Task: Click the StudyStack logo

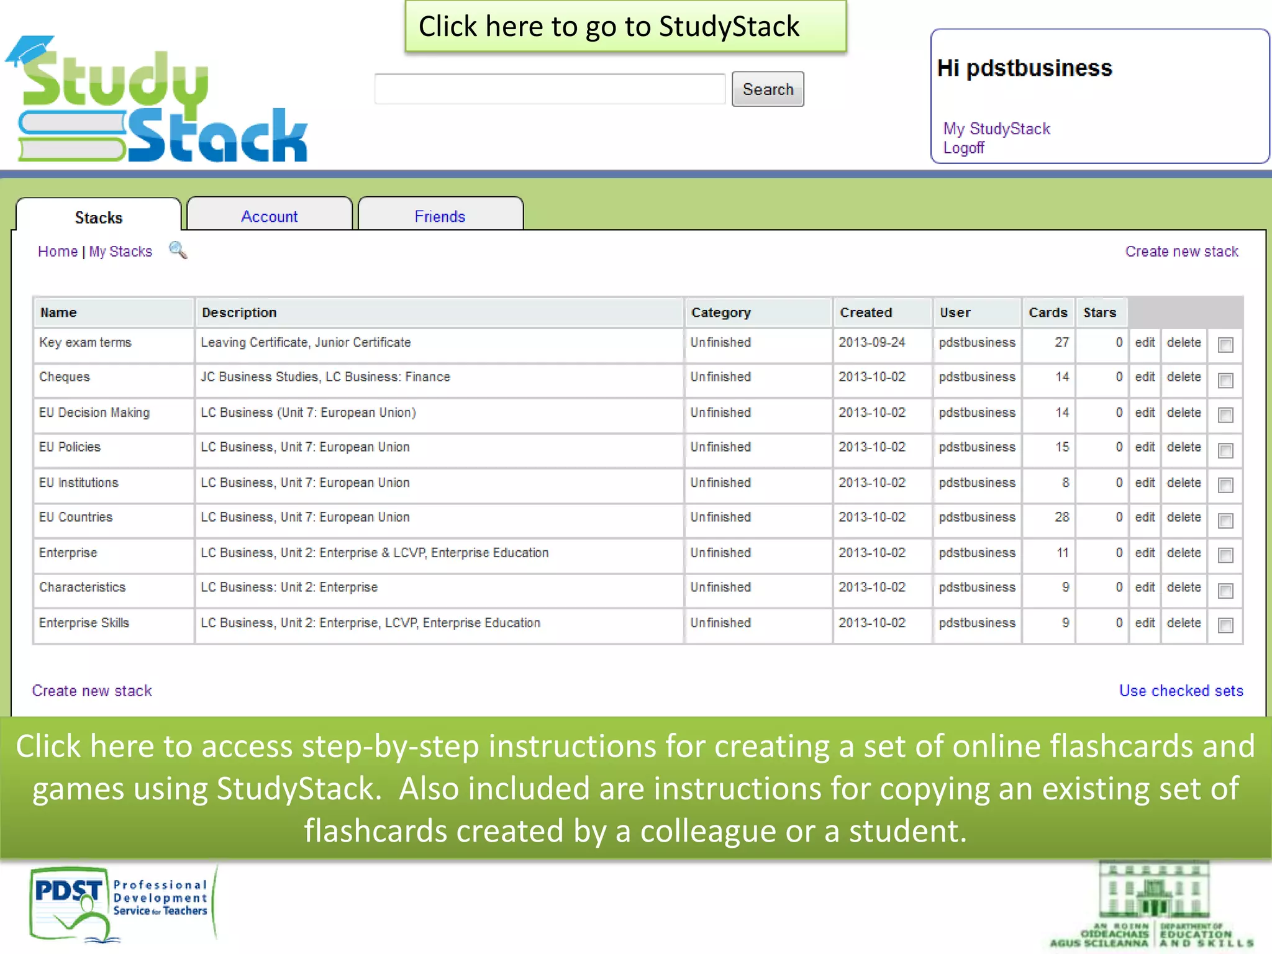Action: pyautogui.click(x=156, y=99)
